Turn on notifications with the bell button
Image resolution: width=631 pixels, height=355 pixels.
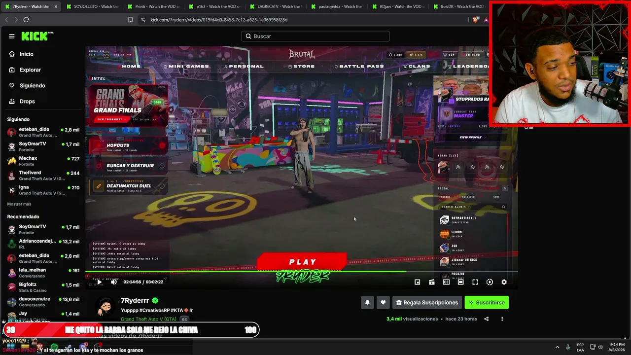[367, 303]
